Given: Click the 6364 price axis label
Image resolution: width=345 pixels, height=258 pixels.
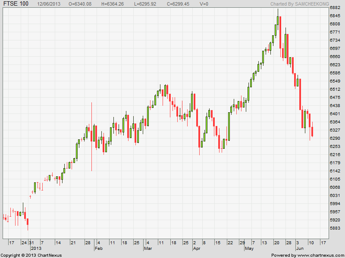Looking at the screenshot, I should tap(335, 122).
